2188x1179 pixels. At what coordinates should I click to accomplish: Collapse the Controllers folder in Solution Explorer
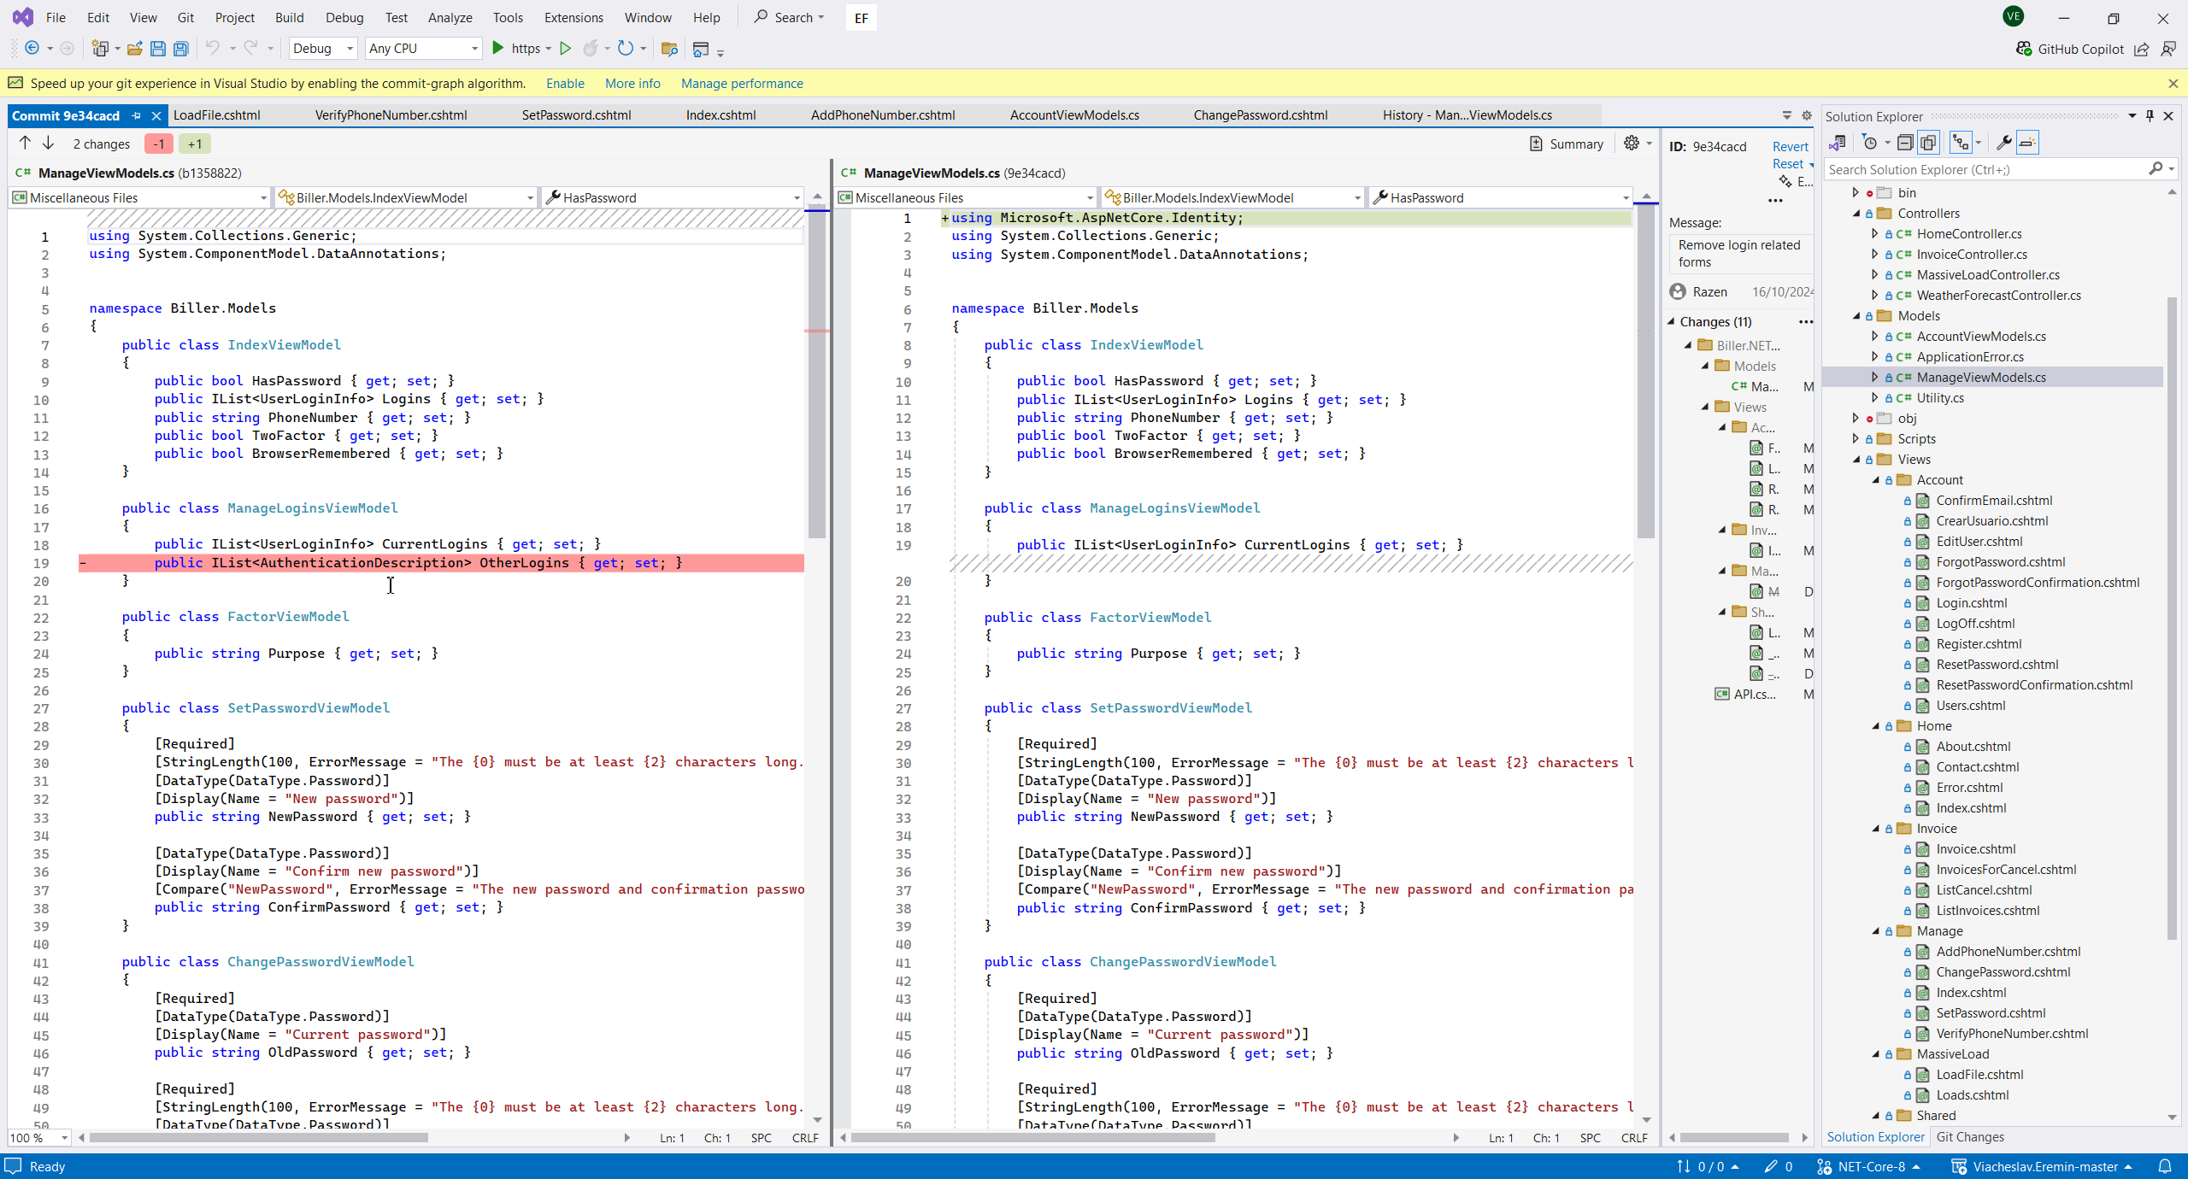pos(1856,214)
